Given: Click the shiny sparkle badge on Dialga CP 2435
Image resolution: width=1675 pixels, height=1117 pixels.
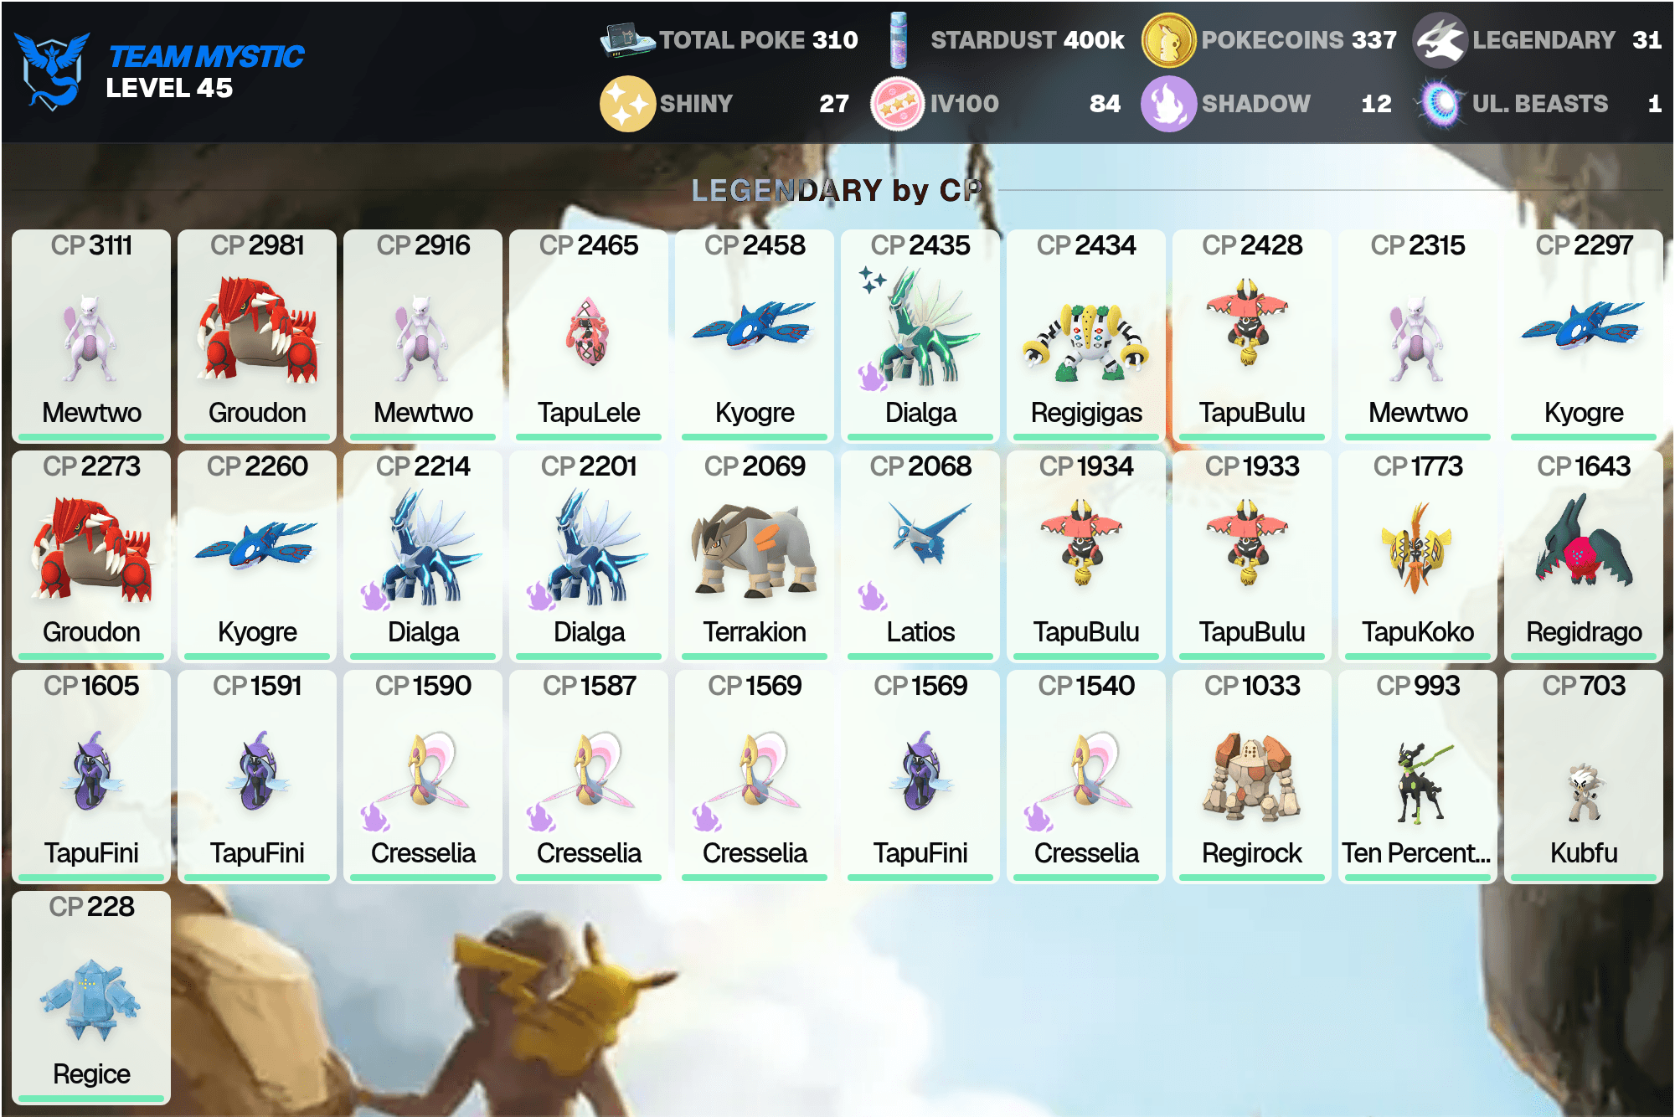Looking at the screenshot, I should pos(872,279).
